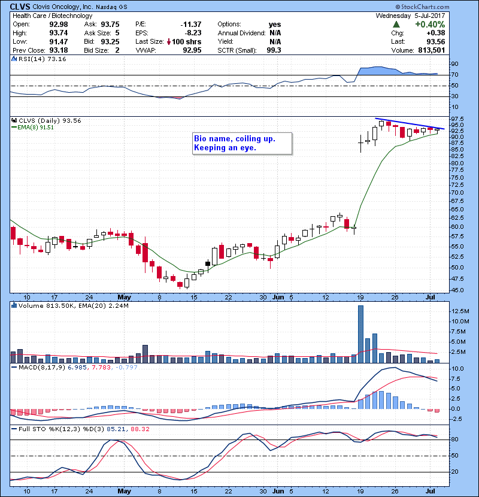Click the MACD(8,17,9) panel label
Image resolution: width=479 pixels, height=497 pixels.
[x=42, y=368]
